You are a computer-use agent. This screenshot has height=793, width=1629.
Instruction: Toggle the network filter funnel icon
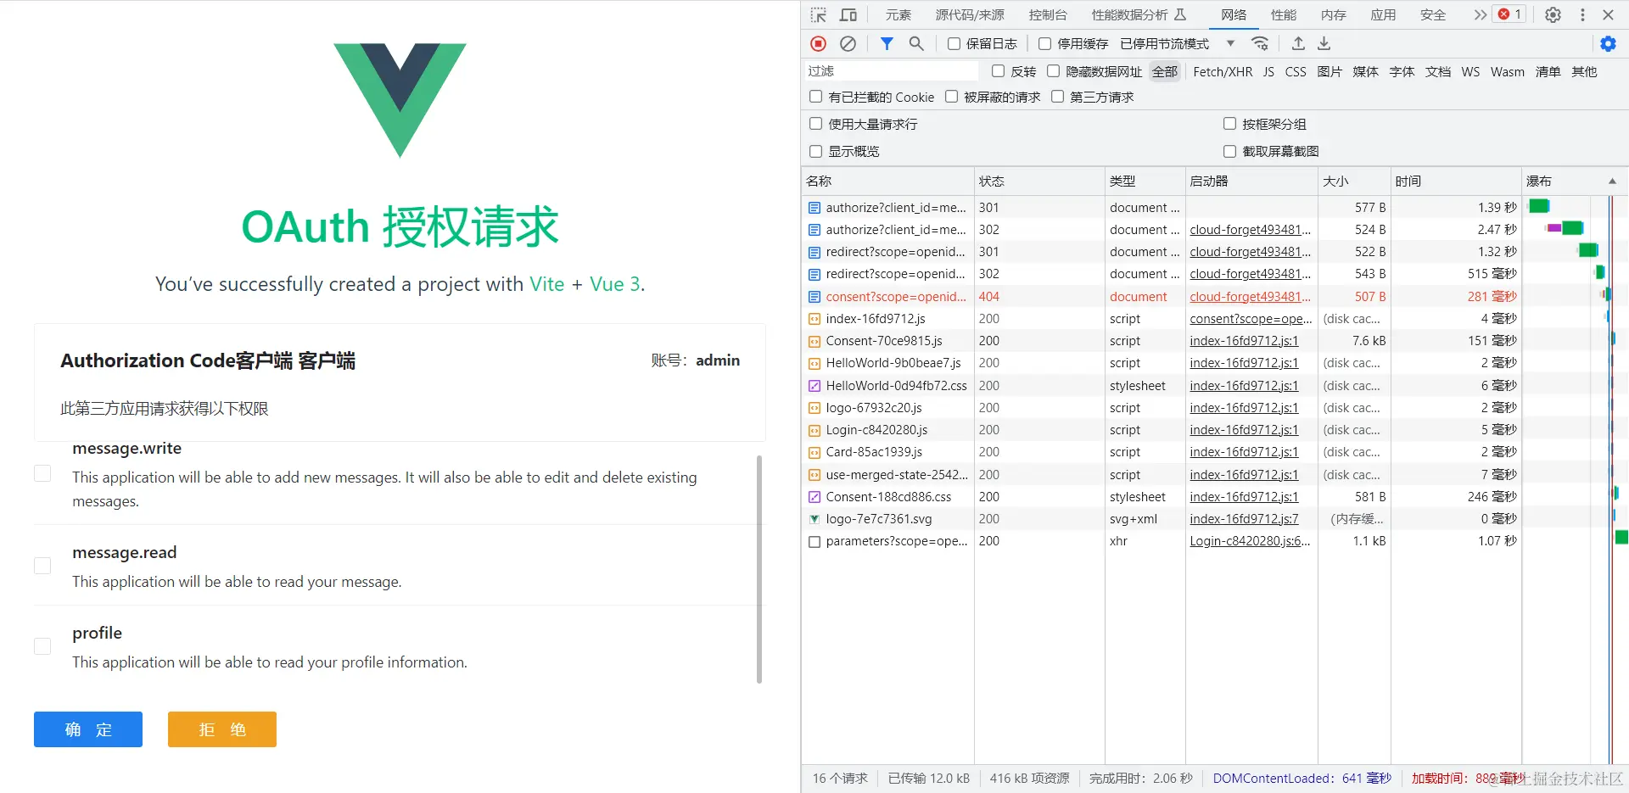coord(887,43)
